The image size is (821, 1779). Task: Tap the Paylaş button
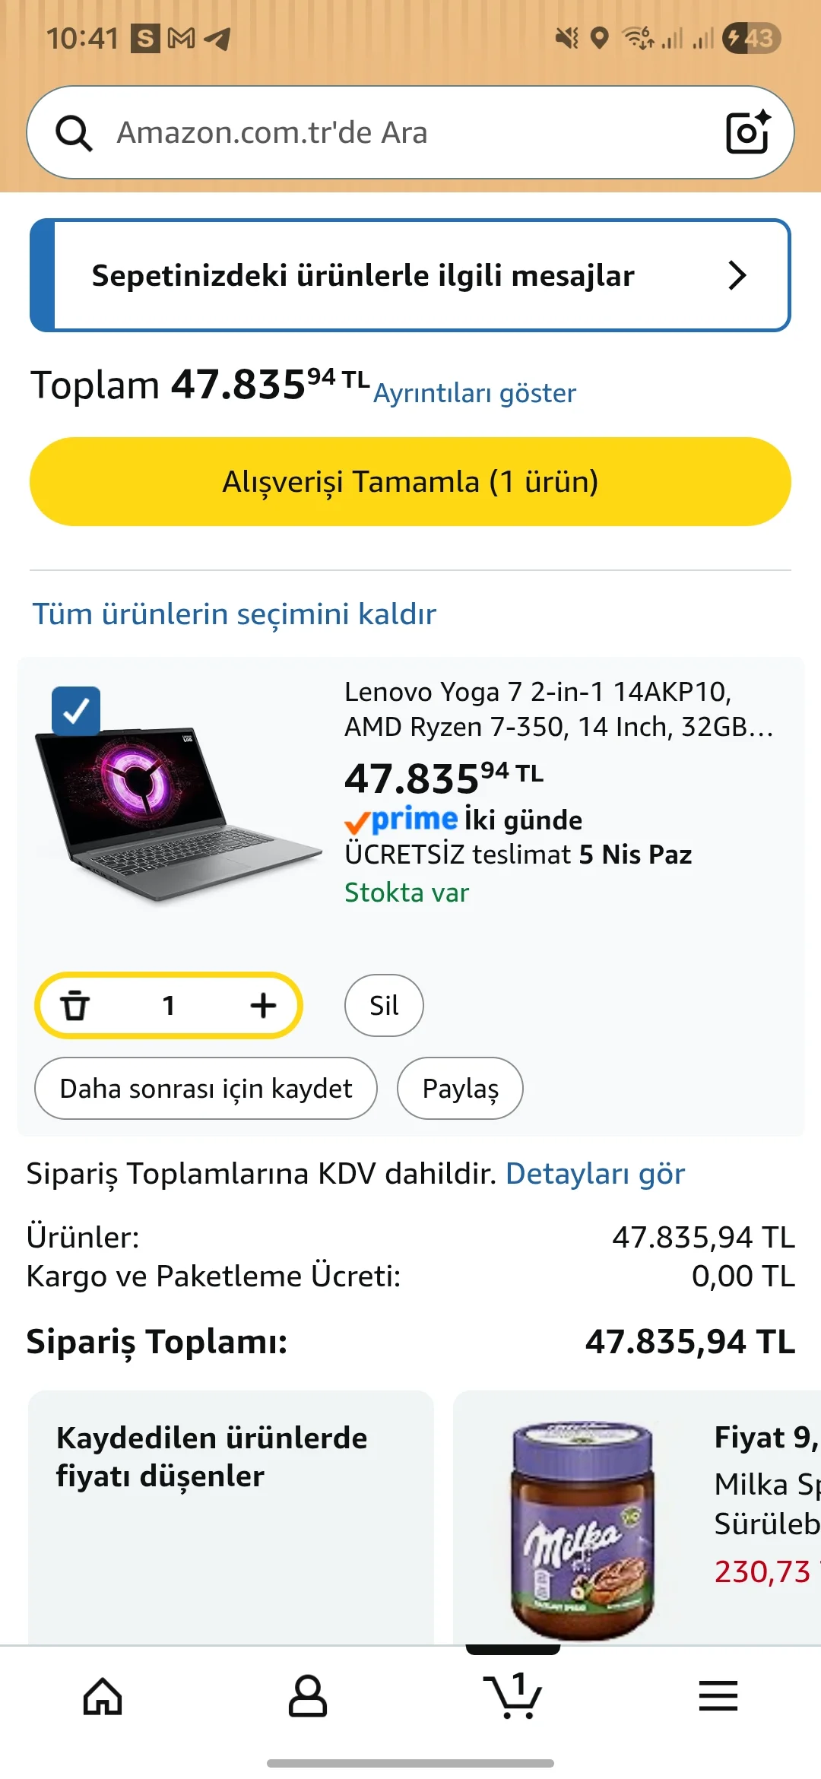coord(460,1089)
